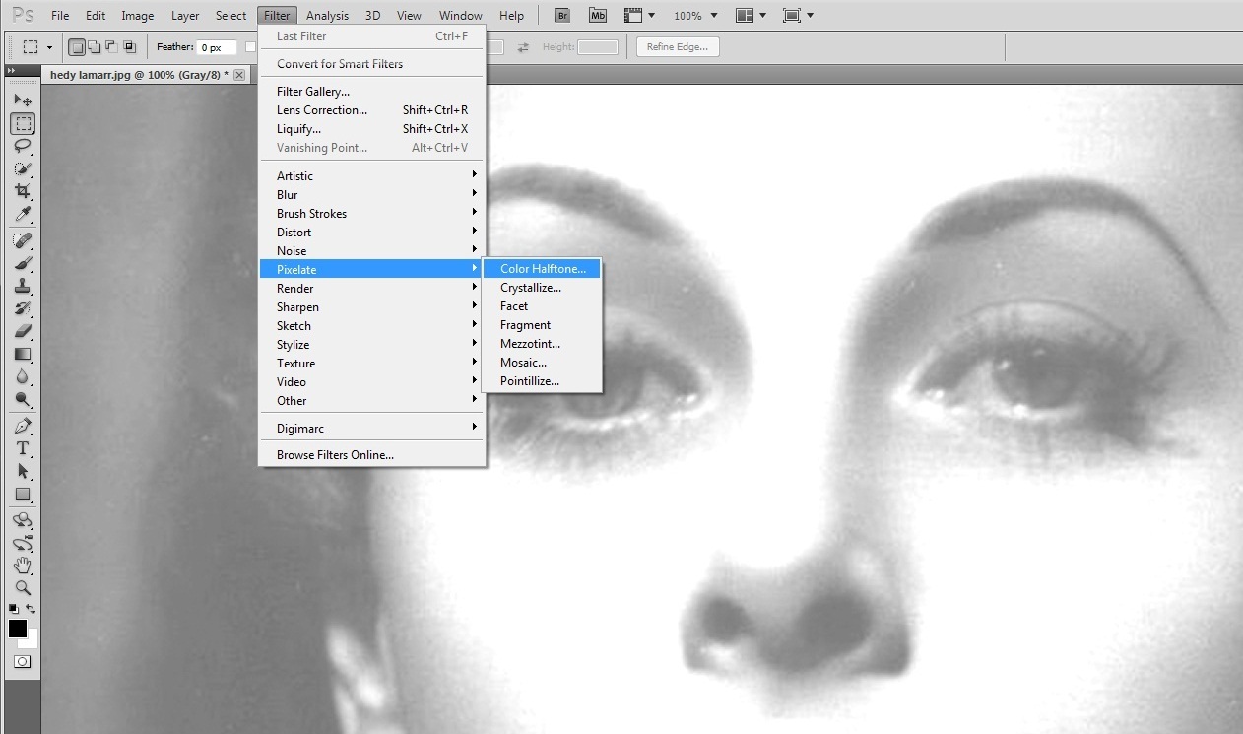Image resolution: width=1243 pixels, height=734 pixels.
Task: Select the Hand tool
Action: 23,567
